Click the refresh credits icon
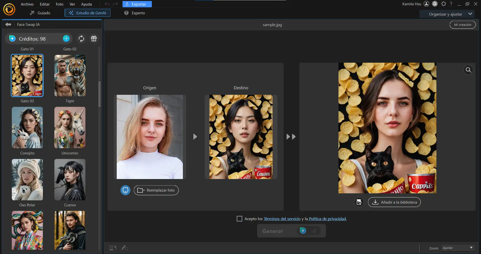This screenshot has width=481, height=254. (81, 39)
